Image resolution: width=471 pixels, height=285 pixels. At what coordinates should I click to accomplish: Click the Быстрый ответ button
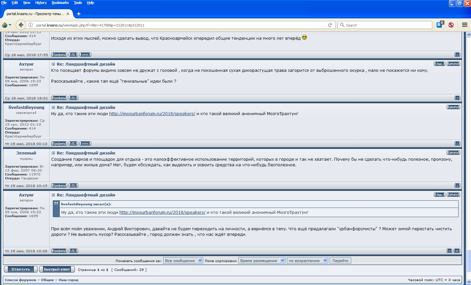click(x=57, y=270)
